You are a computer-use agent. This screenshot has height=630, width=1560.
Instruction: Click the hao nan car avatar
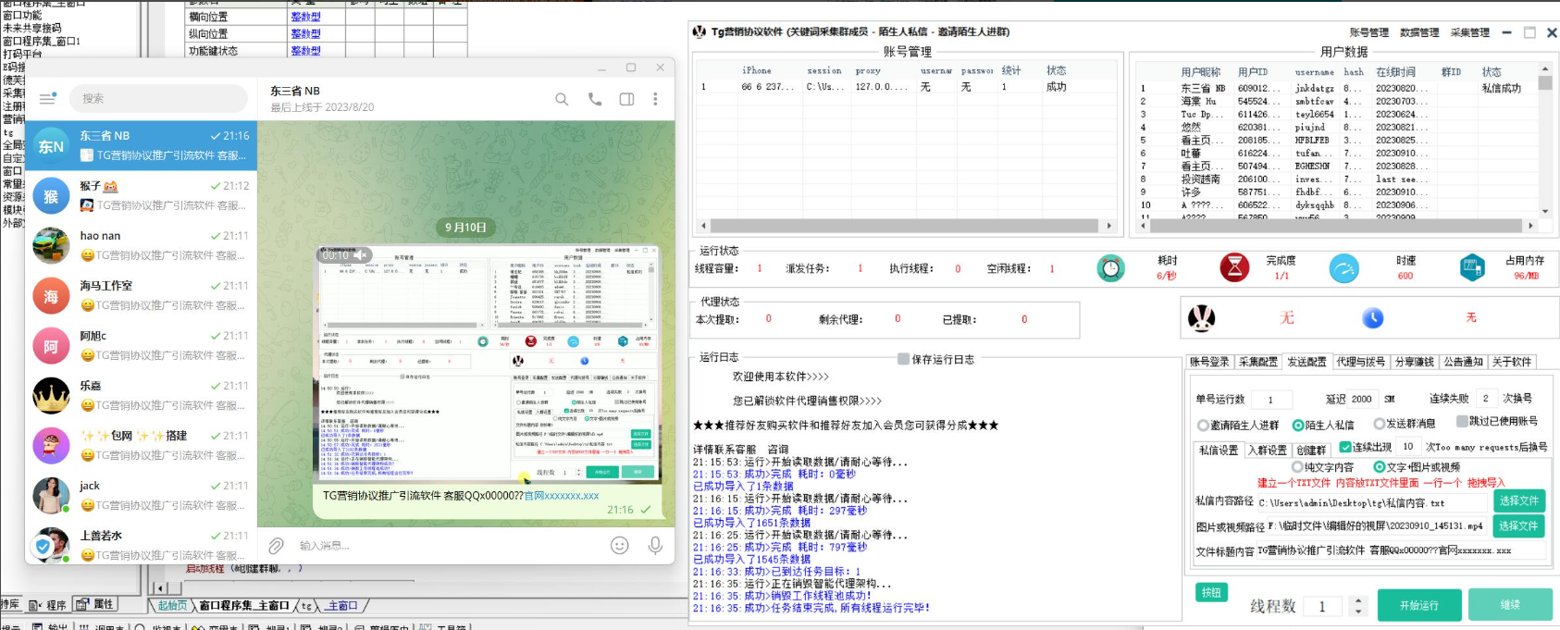(51, 246)
